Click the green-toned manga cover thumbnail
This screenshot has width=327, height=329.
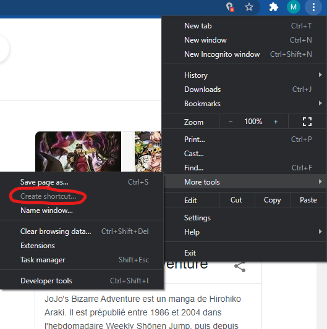148,151
